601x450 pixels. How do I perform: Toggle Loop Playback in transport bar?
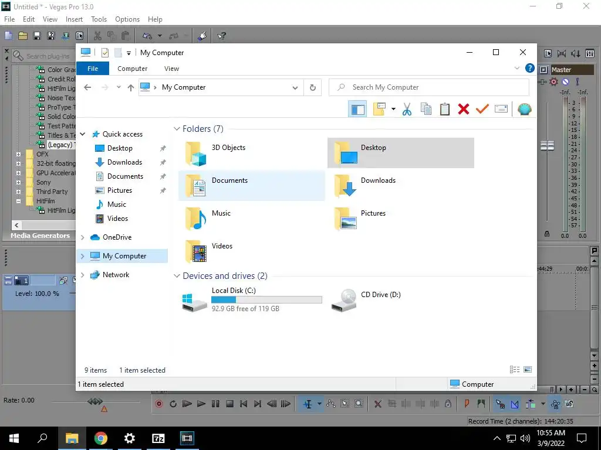point(173,404)
